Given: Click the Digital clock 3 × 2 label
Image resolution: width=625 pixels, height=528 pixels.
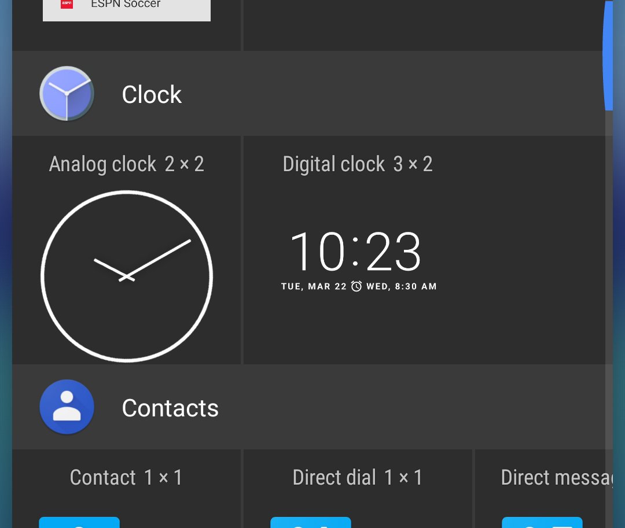Looking at the screenshot, I should point(358,164).
